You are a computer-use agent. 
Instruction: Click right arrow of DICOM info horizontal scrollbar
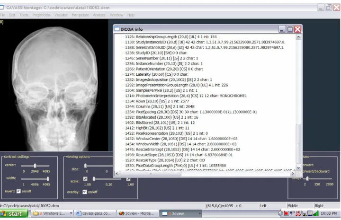[x=293, y=173]
